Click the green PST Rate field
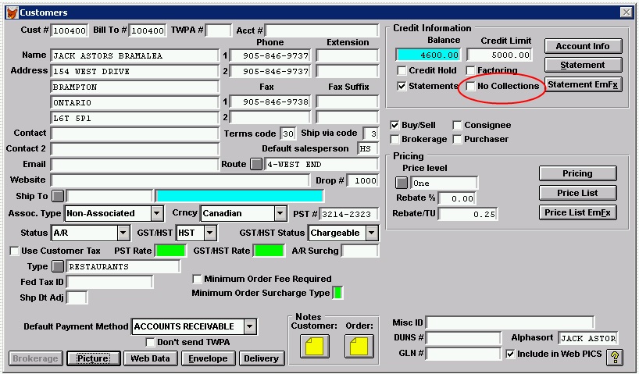639x374 pixels. click(x=171, y=251)
